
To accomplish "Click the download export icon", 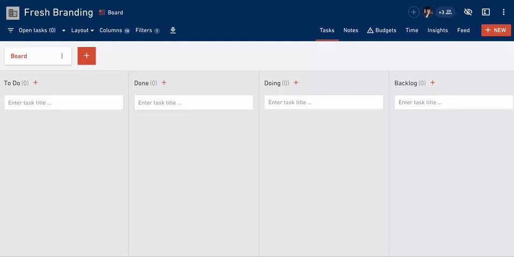I will click(173, 30).
